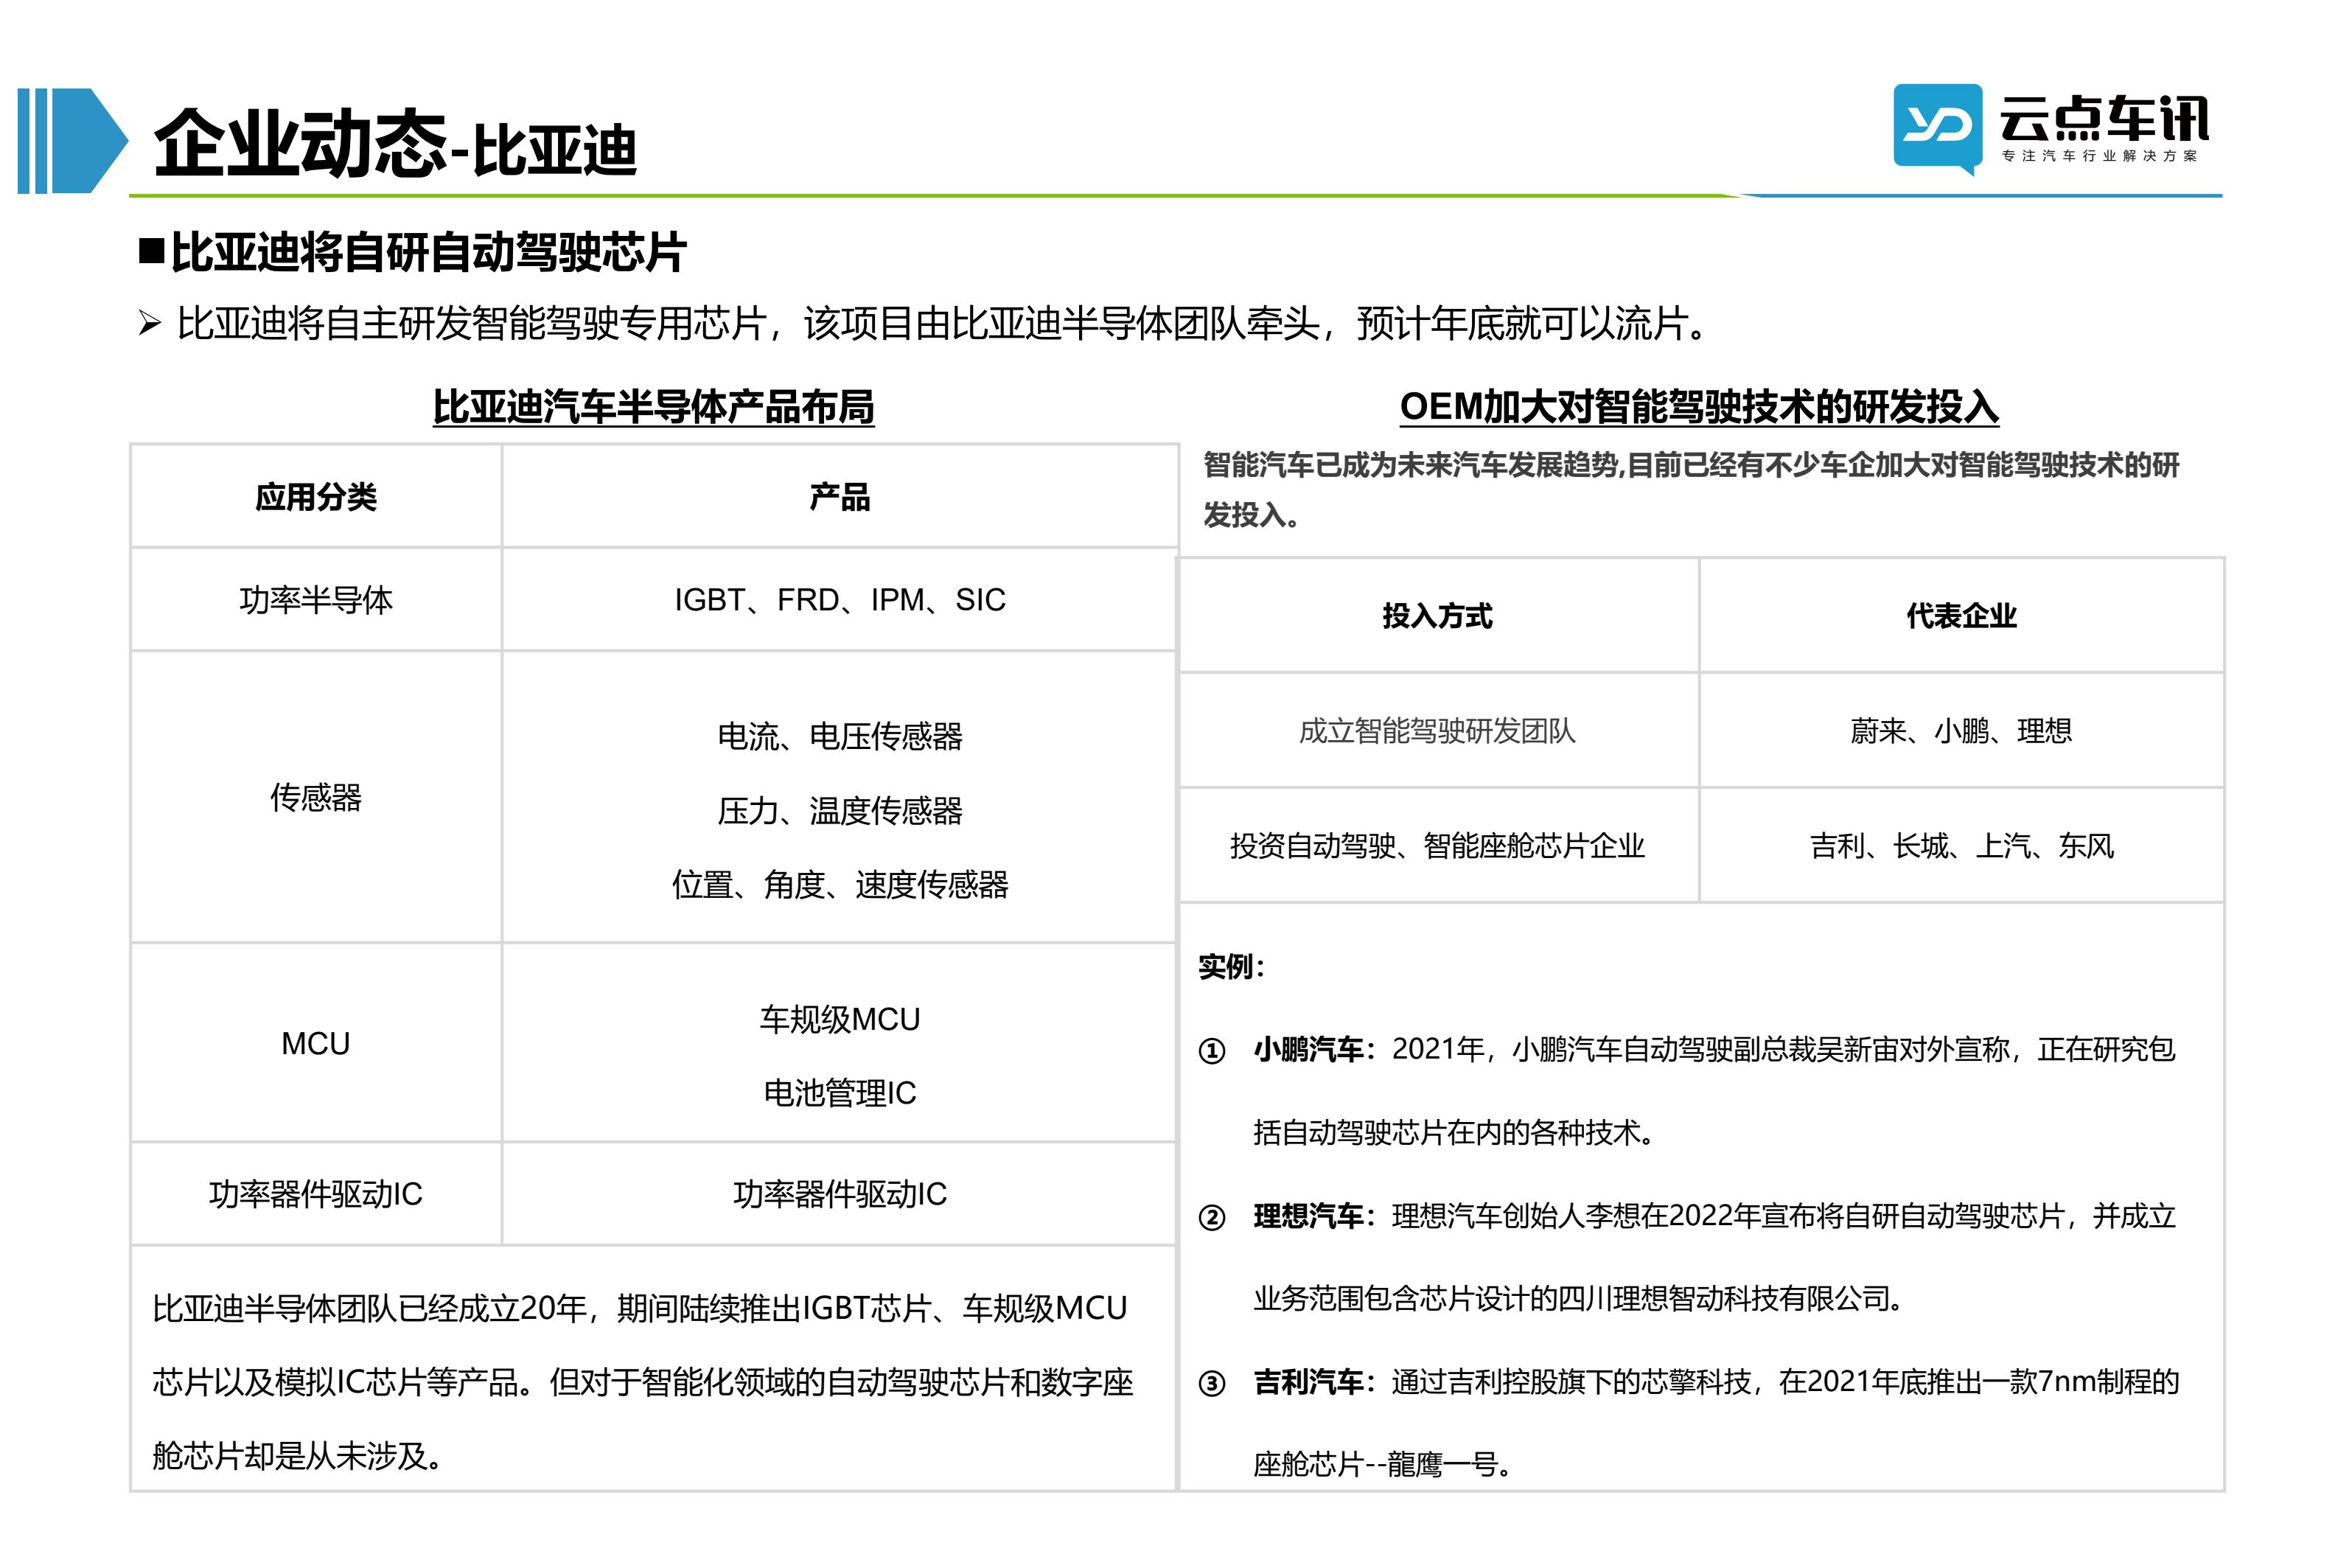Click the circled number ② marker
Image resolution: width=2352 pixels, height=1568 pixels.
[x=1210, y=1218]
